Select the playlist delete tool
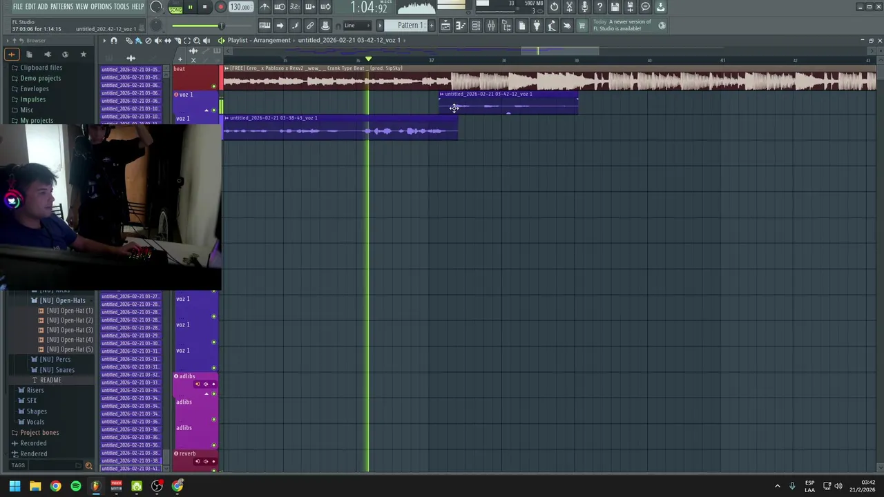 pyautogui.click(x=148, y=41)
